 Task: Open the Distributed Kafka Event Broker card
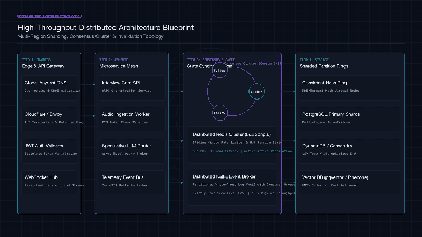(x=232, y=187)
